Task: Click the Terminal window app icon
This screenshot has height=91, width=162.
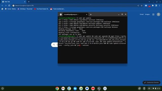Action: click(x=61, y=15)
